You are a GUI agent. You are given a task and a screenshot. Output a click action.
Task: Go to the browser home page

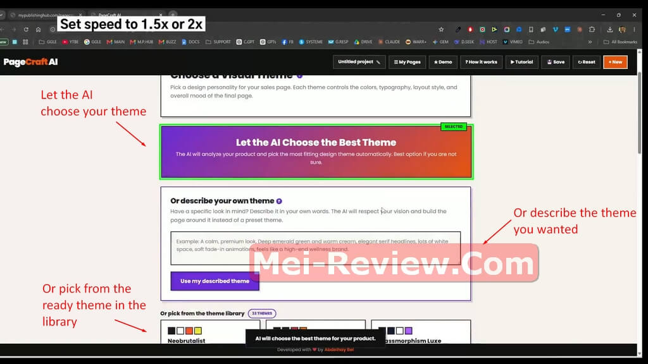(39, 30)
